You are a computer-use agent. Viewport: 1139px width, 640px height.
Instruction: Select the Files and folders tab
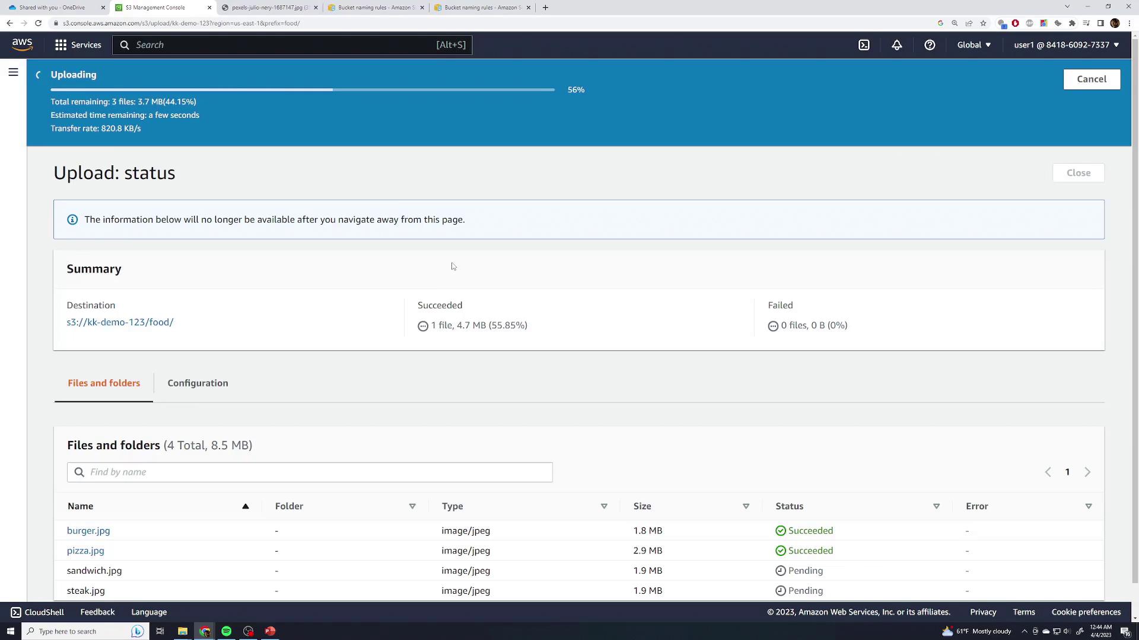pos(103,382)
